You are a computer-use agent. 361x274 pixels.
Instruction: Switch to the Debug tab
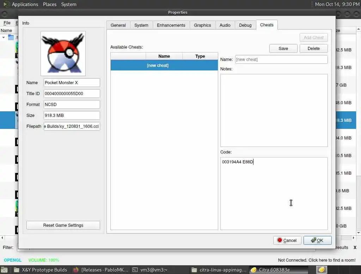[245, 25]
